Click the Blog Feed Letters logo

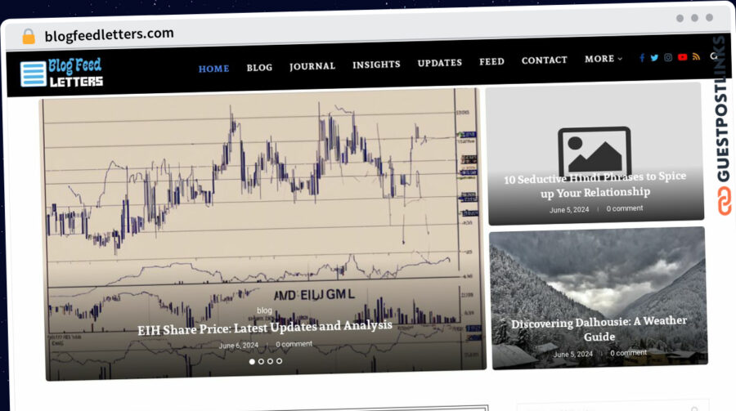point(61,73)
